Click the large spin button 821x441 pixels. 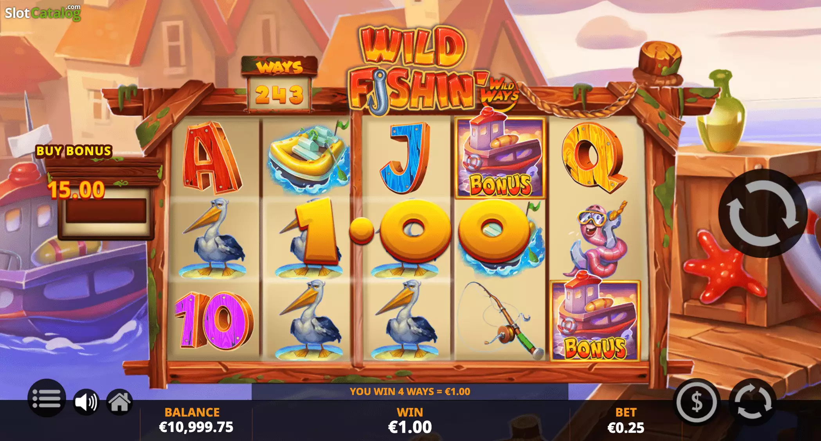(762, 213)
